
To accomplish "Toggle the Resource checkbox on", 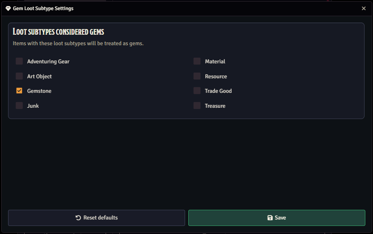I will (197, 76).
